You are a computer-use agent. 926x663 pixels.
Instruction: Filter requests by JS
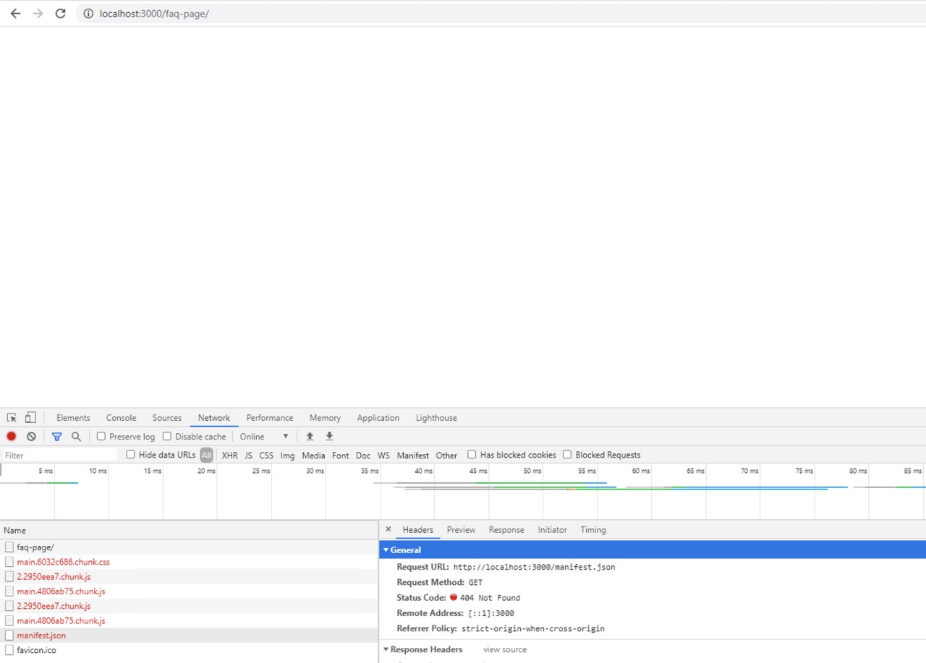point(248,455)
